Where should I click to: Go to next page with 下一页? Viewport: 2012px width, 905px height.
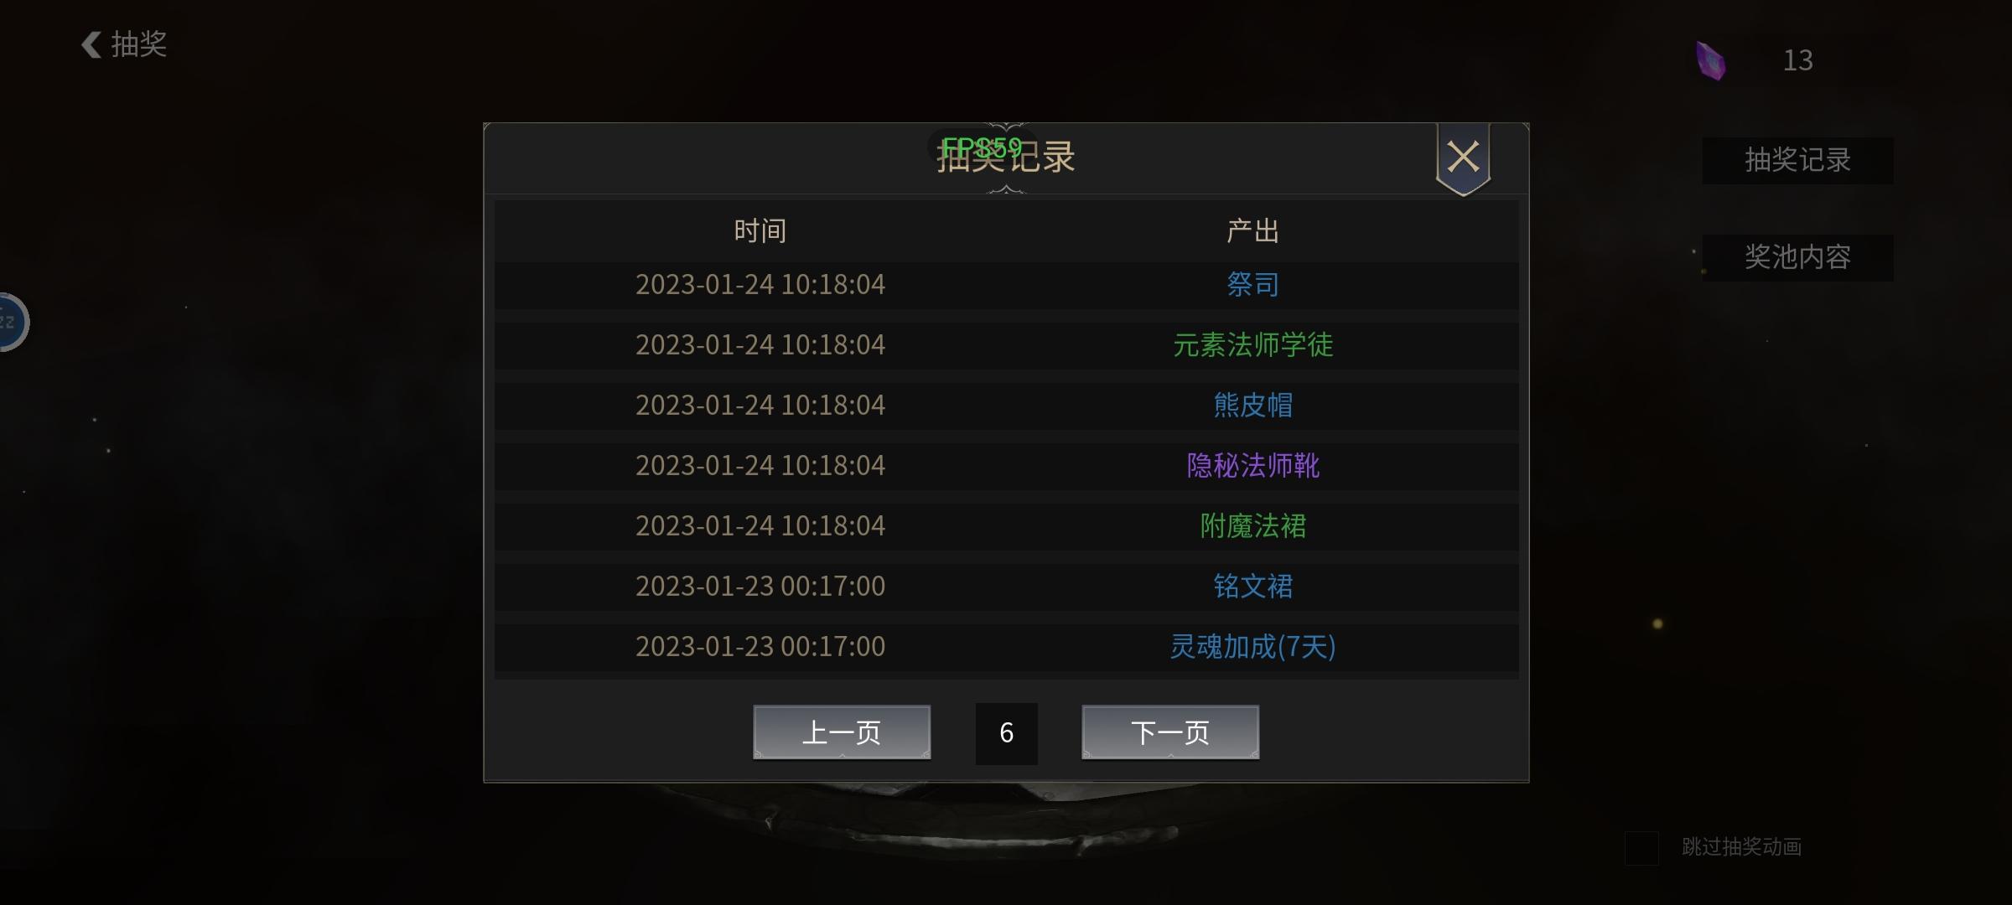click(1170, 732)
